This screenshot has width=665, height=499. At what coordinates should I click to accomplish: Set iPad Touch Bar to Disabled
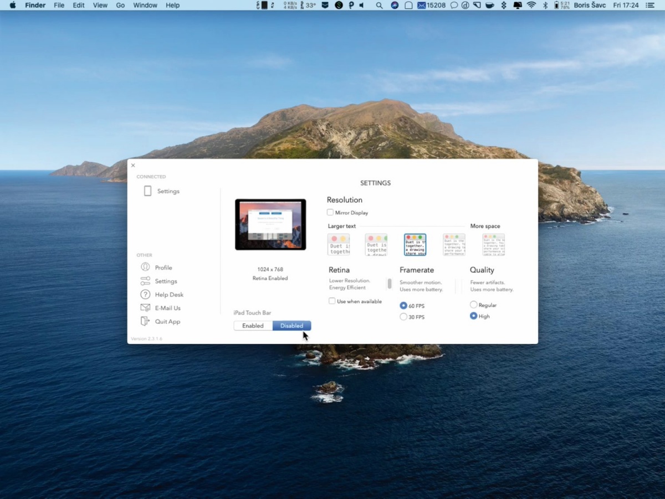(x=292, y=326)
